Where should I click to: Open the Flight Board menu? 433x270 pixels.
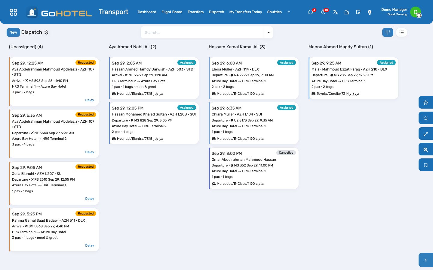172,12
